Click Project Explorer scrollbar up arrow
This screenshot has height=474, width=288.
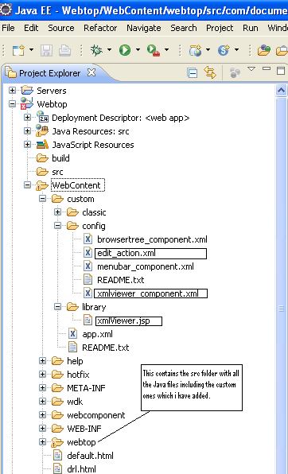281,90
